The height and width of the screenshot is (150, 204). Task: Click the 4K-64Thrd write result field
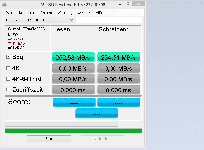[119, 79]
